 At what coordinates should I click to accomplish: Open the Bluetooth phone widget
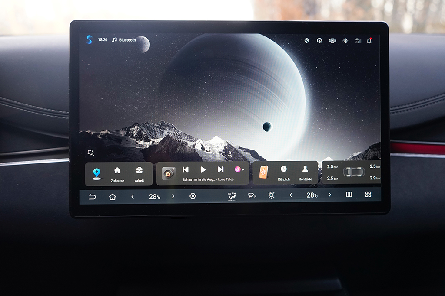click(x=263, y=172)
